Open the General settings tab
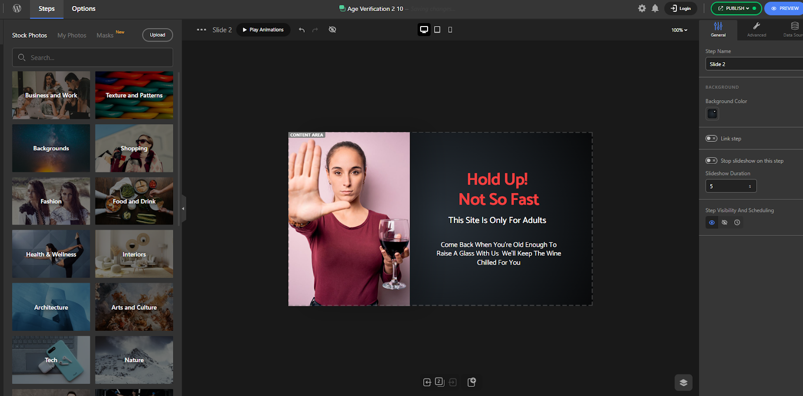803x396 pixels. pyautogui.click(x=718, y=30)
